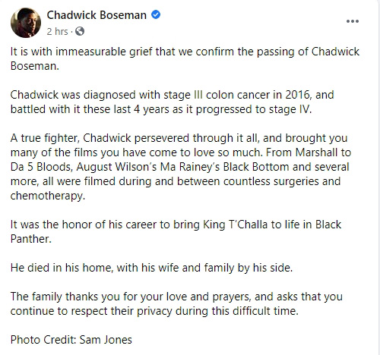This screenshot has width=380, height=355.
Task: Click the word "chemotherapy" in the post
Action: tap(48, 196)
